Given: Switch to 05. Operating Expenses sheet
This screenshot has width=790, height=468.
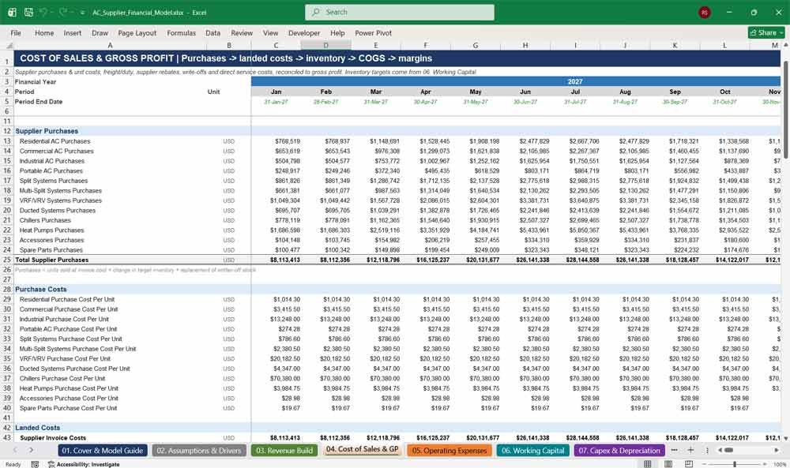Looking at the screenshot, I should click(450, 451).
